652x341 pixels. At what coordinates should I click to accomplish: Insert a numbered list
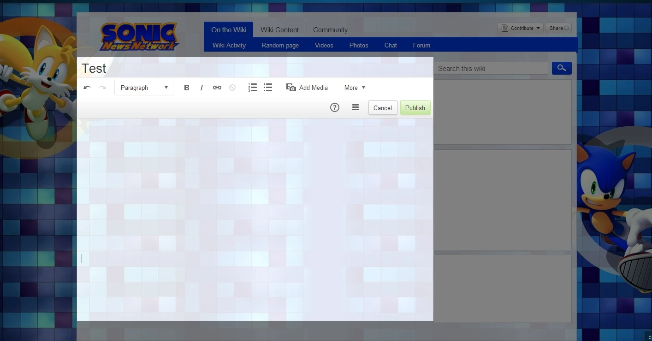pyautogui.click(x=252, y=88)
